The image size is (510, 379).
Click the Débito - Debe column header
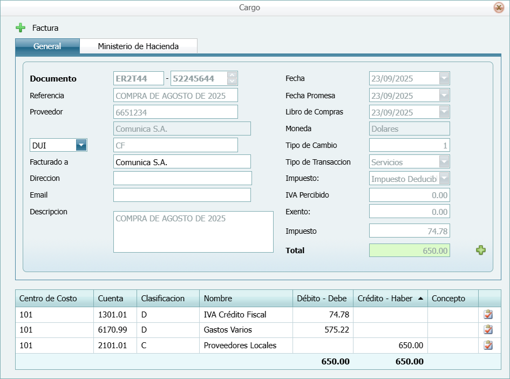[322, 299]
